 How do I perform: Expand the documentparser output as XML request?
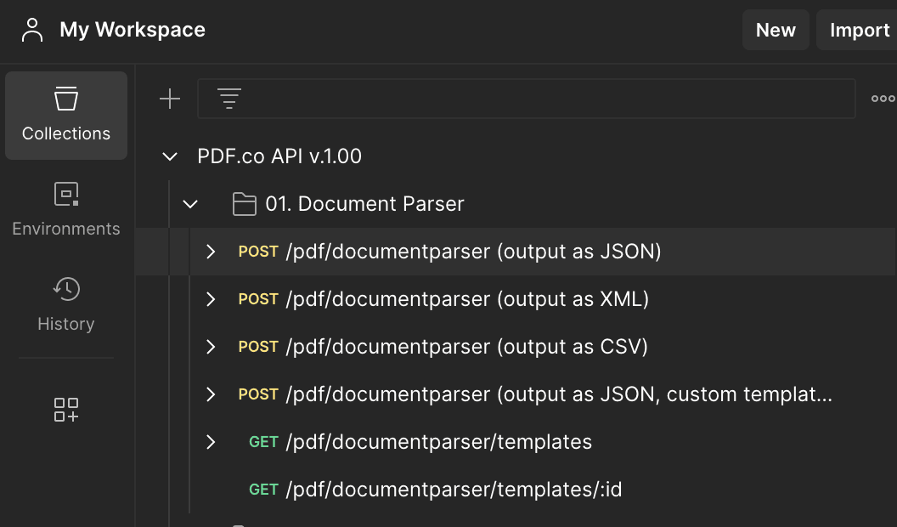[212, 299]
